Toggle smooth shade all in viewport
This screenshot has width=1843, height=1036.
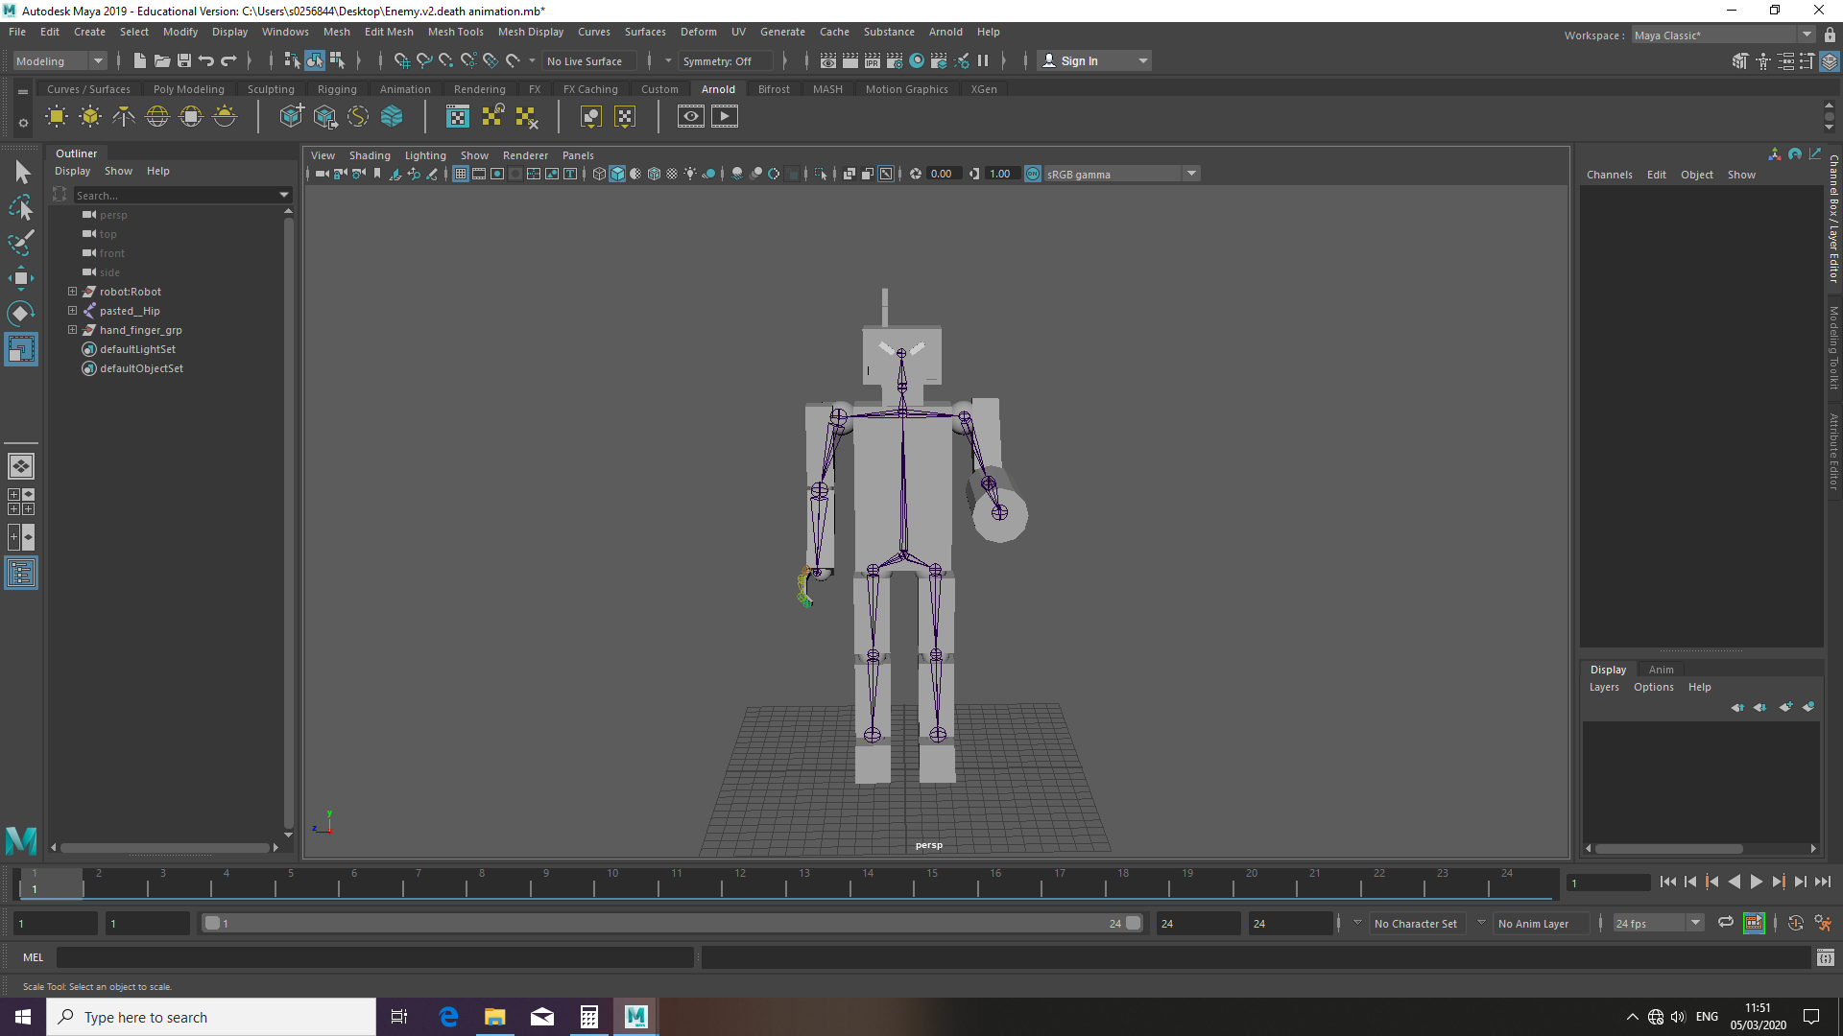[617, 174]
